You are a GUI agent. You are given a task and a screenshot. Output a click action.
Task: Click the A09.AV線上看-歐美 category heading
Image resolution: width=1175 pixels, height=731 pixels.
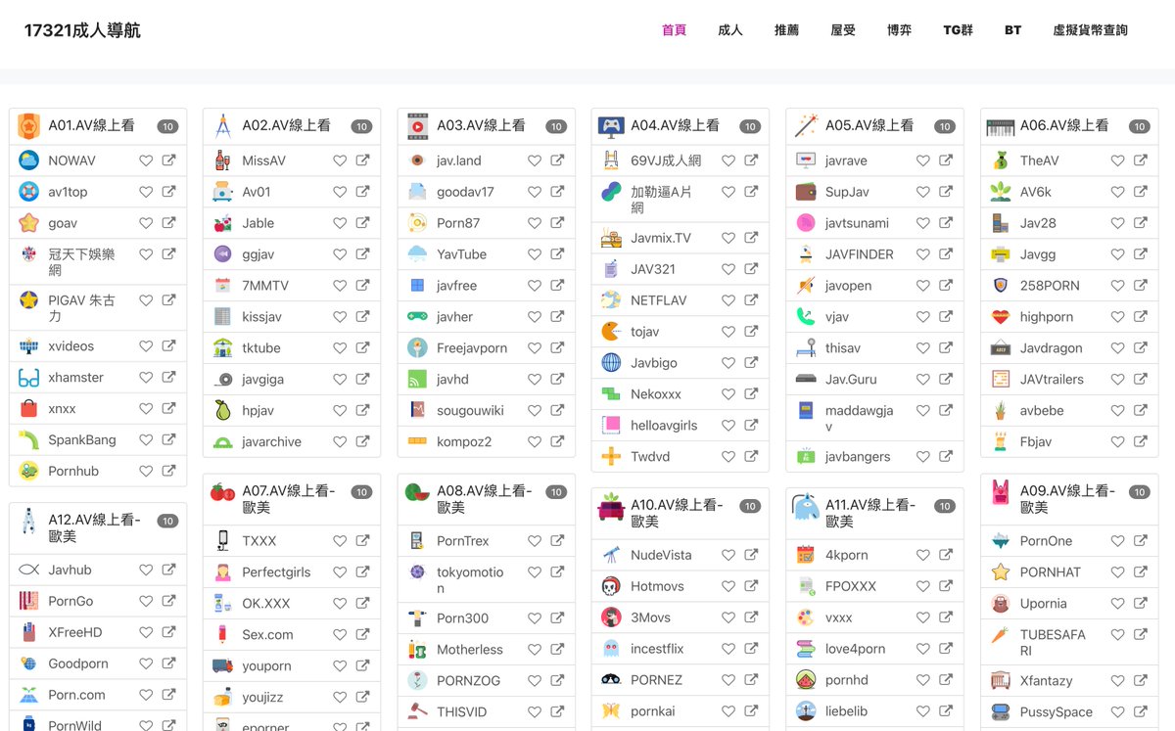tap(1067, 499)
